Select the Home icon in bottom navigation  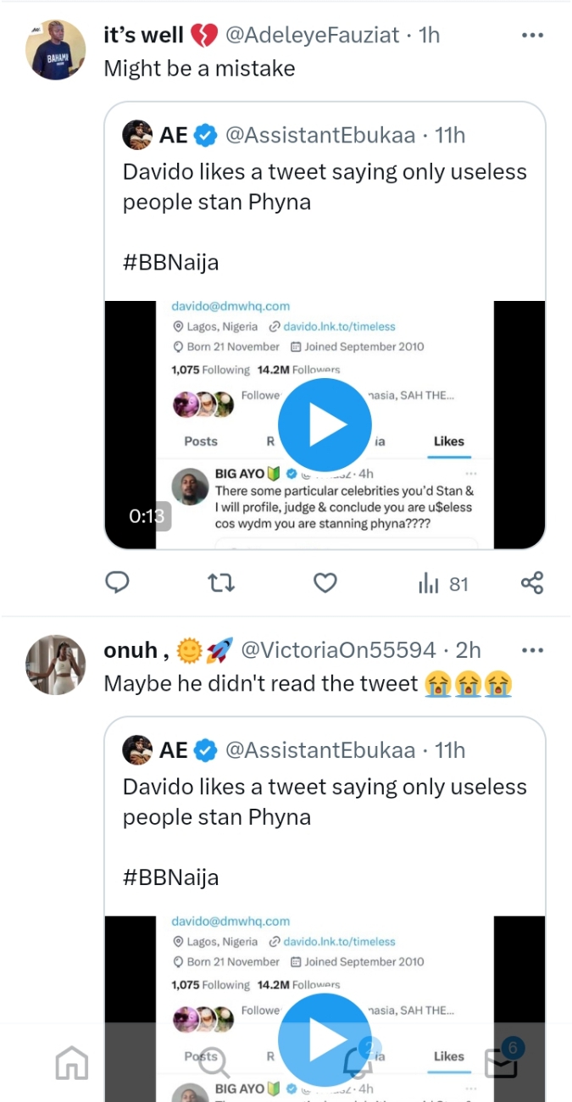point(71,1063)
